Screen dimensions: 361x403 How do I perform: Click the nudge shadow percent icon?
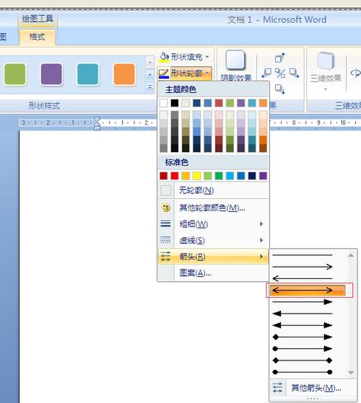point(280,74)
